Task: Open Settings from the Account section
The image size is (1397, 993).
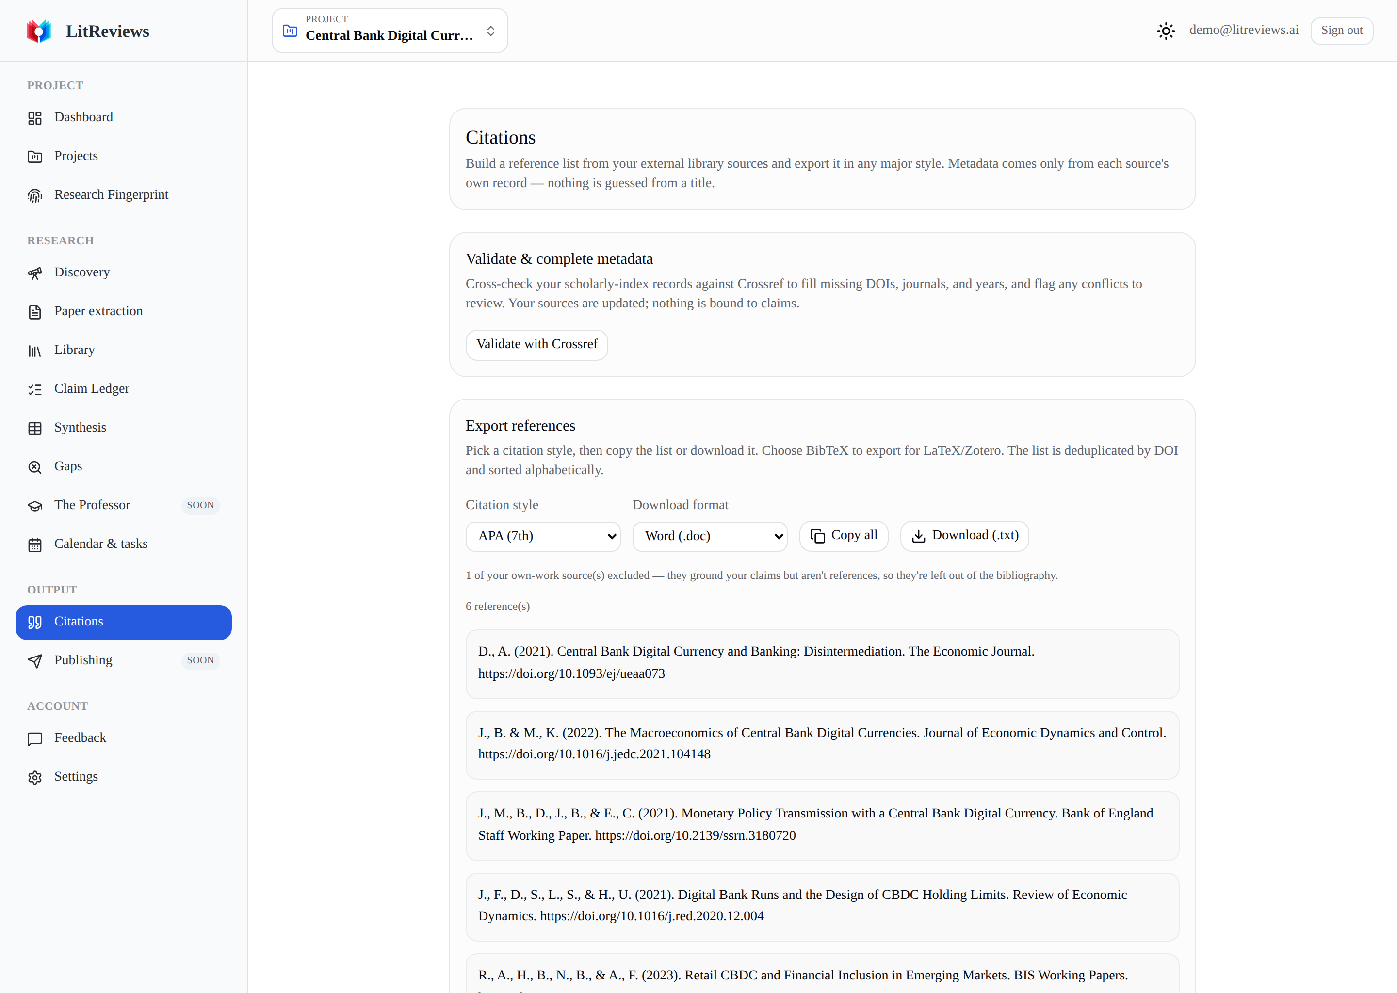Action: [x=124, y=777]
